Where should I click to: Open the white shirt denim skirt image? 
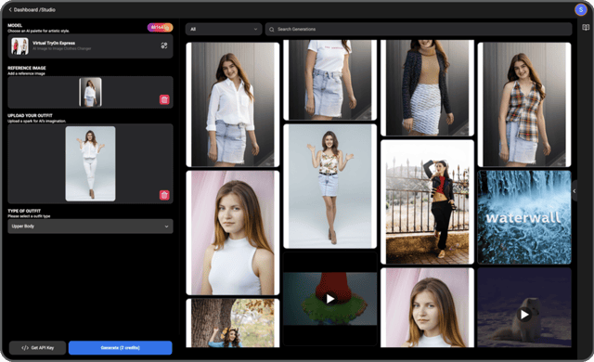tap(233, 104)
